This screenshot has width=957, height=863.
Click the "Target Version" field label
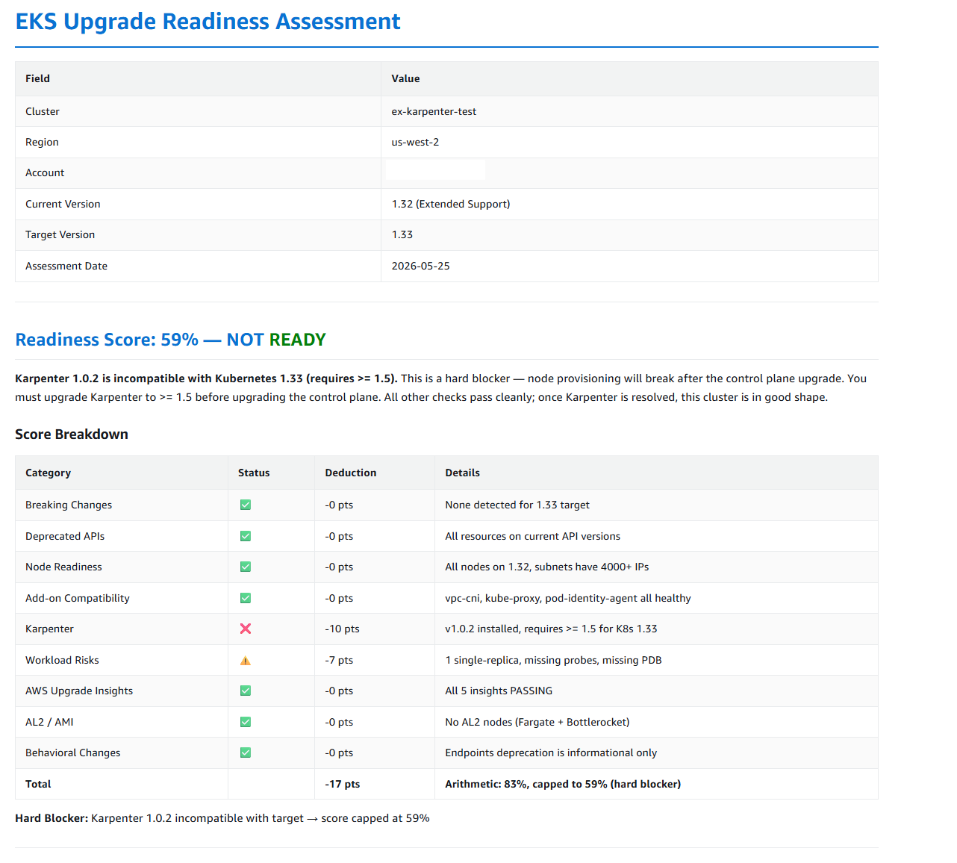(60, 234)
